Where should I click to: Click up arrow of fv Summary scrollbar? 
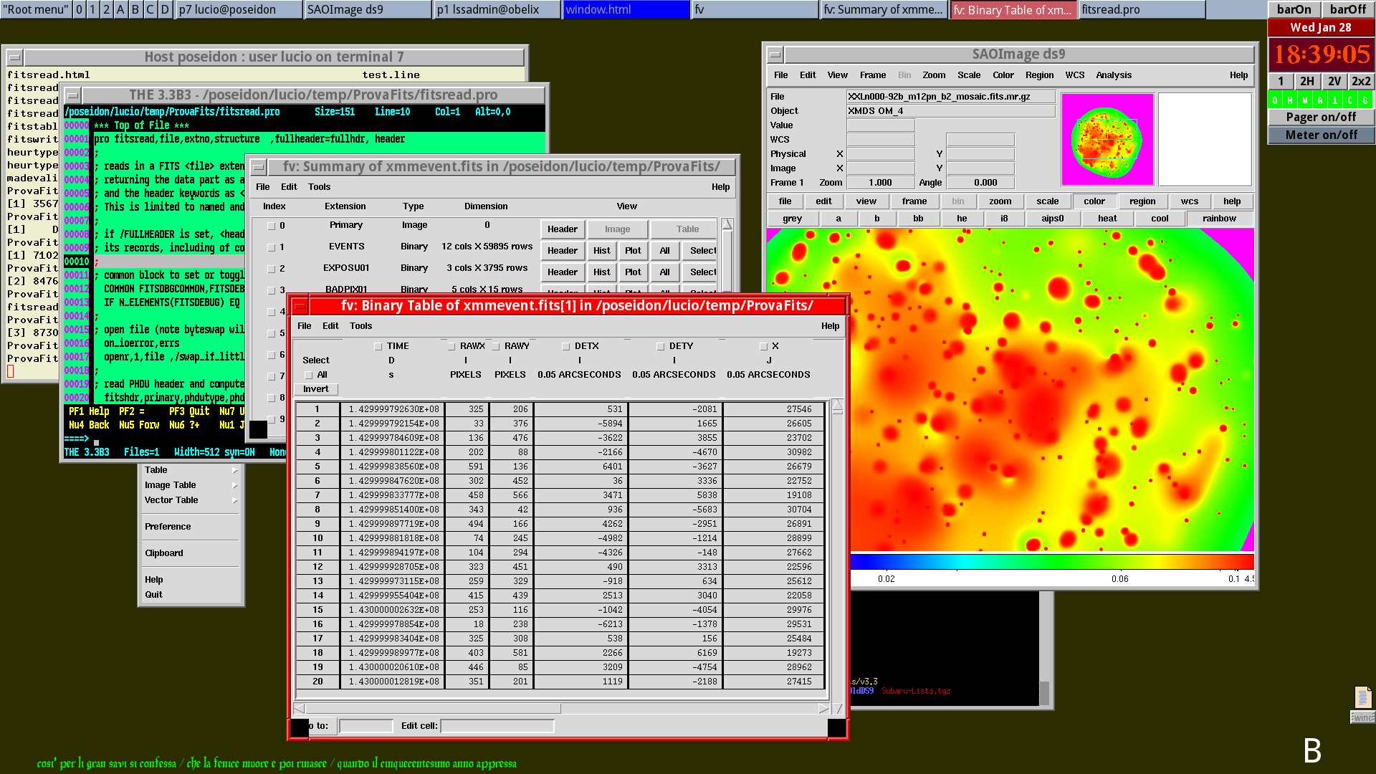(727, 224)
